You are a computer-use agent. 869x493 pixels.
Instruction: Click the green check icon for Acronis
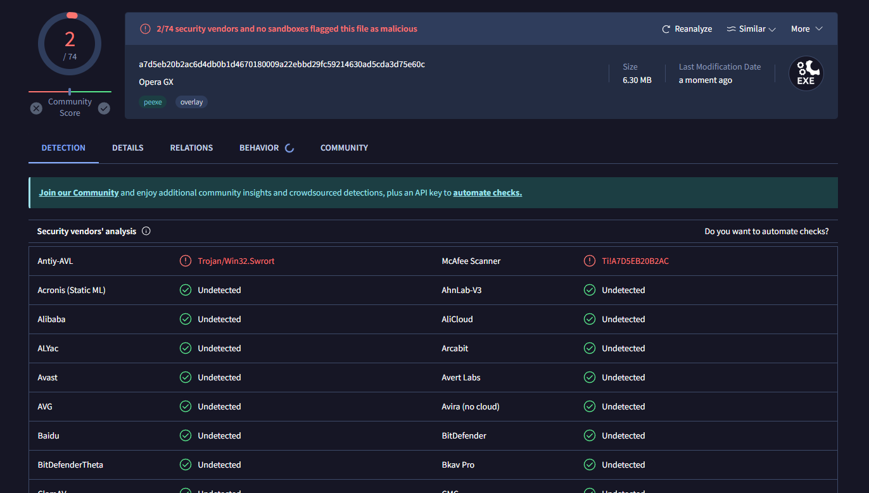click(x=186, y=290)
